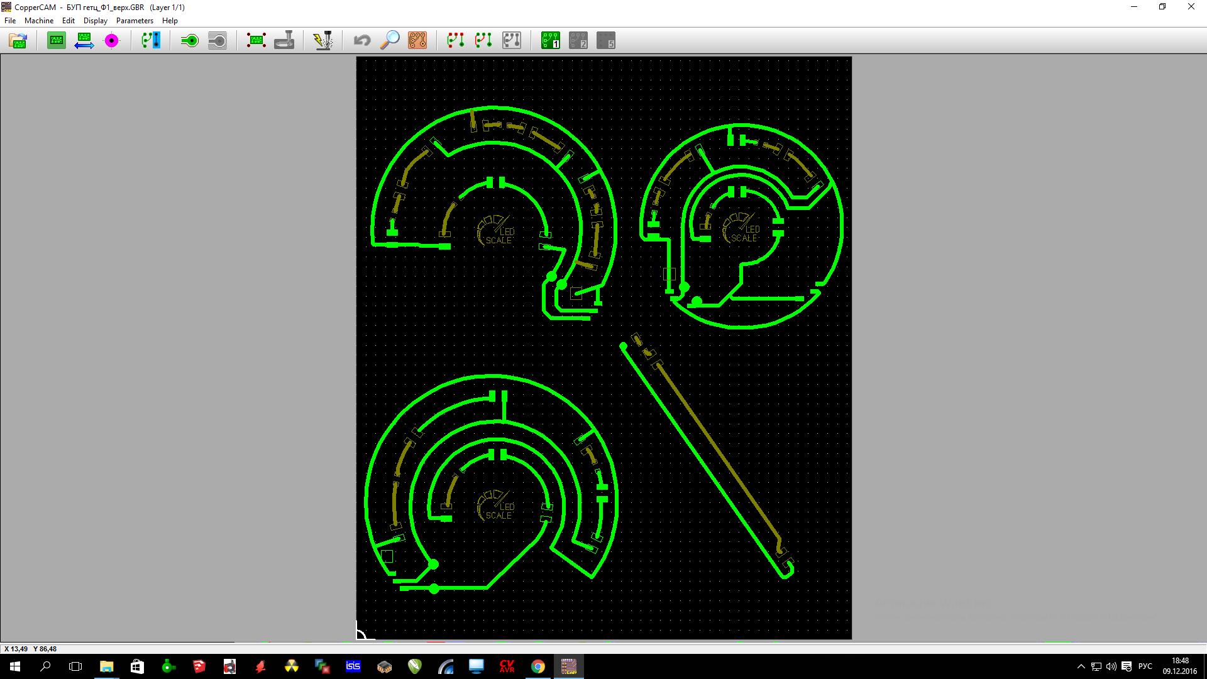The height and width of the screenshot is (679, 1207).
Task: Click the lightning drill engraving icon
Action: (323, 41)
